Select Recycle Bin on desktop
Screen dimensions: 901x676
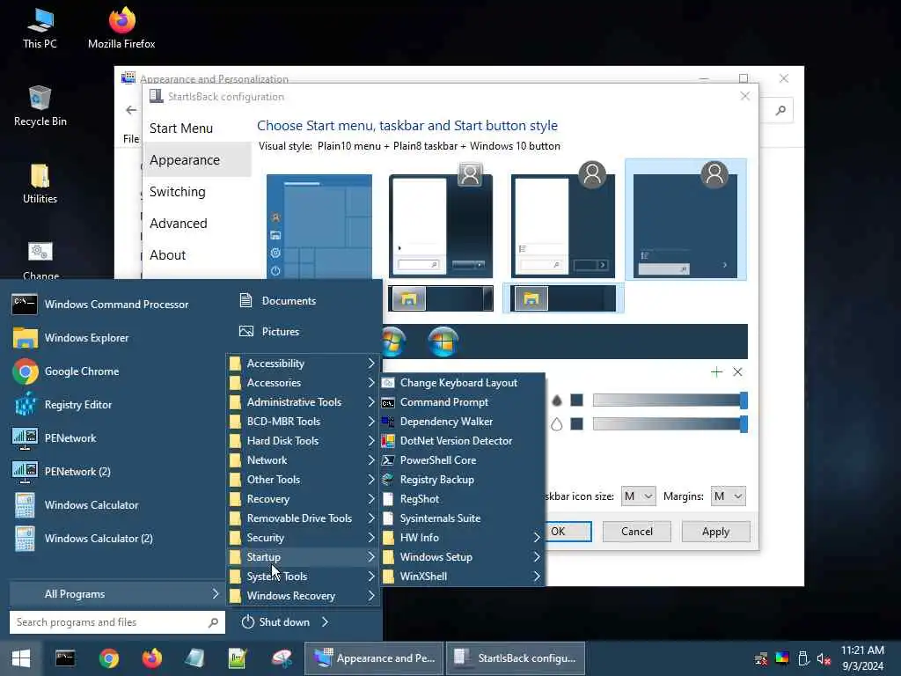(x=40, y=106)
